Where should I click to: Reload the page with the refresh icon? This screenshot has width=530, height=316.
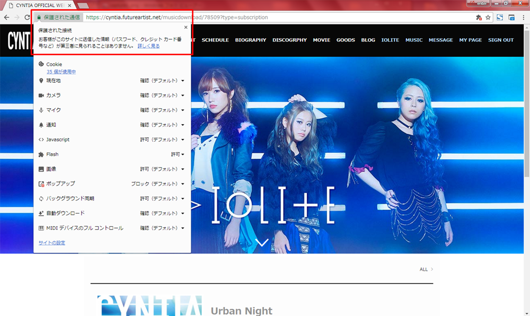click(27, 17)
